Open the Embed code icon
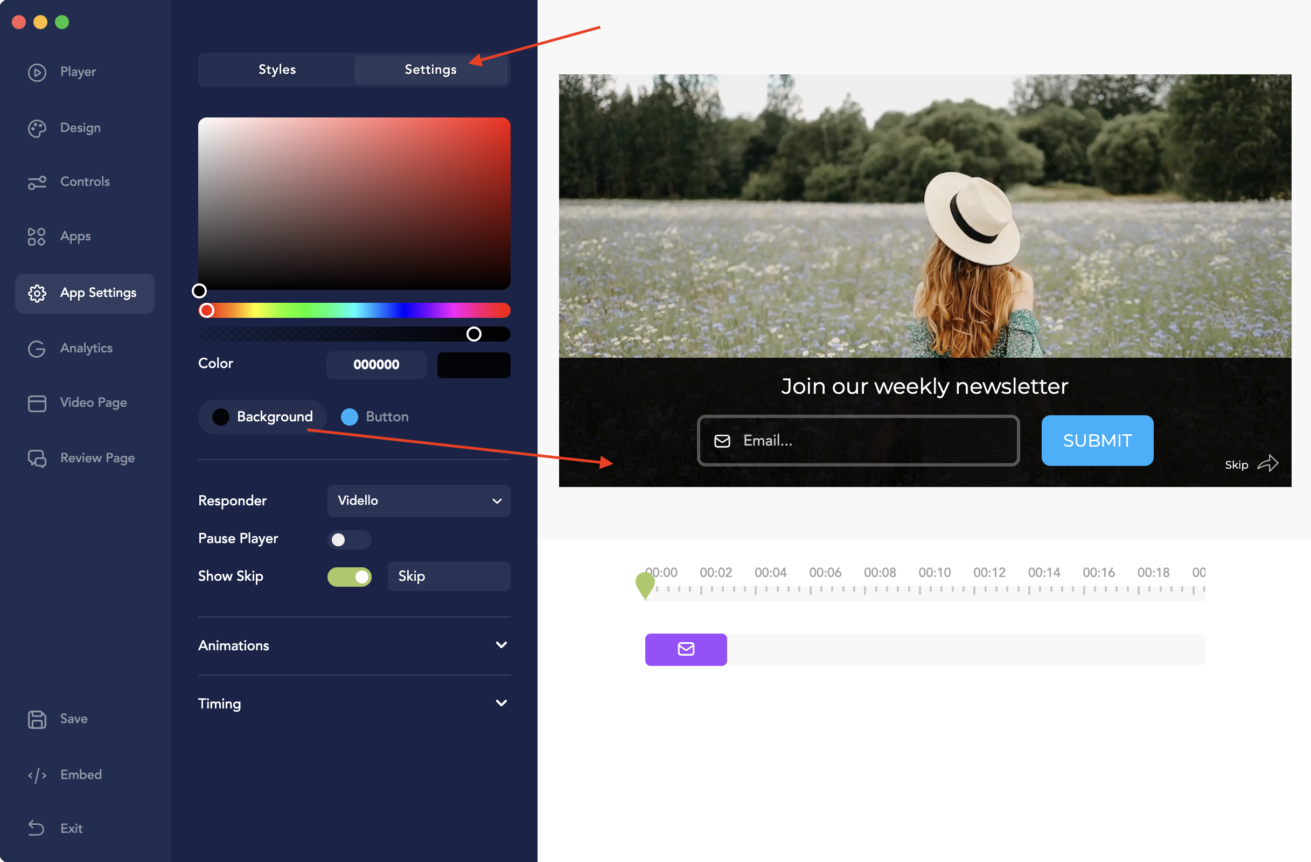Image resolution: width=1311 pixels, height=862 pixels. tap(37, 775)
